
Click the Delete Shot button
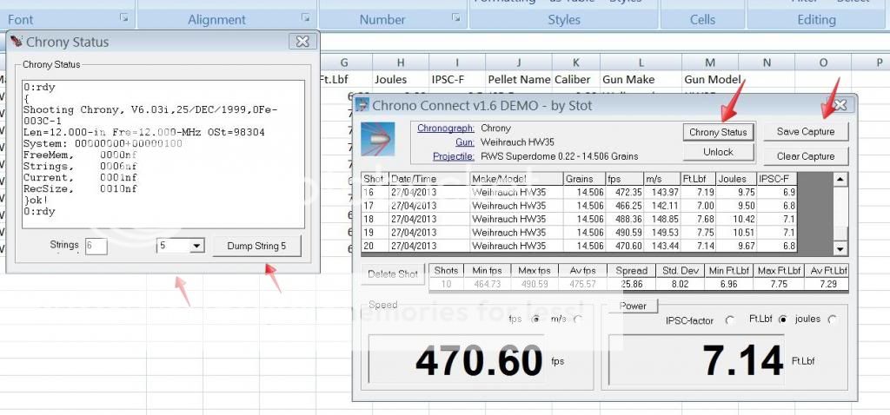tap(392, 274)
